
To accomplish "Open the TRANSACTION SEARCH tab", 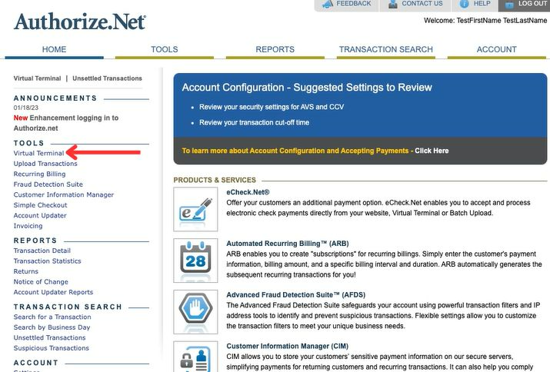I will click(x=386, y=49).
